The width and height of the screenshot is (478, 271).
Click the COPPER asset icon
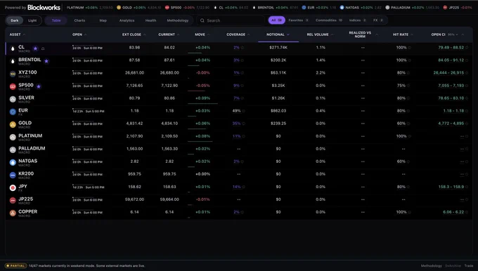[x=13, y=213]
